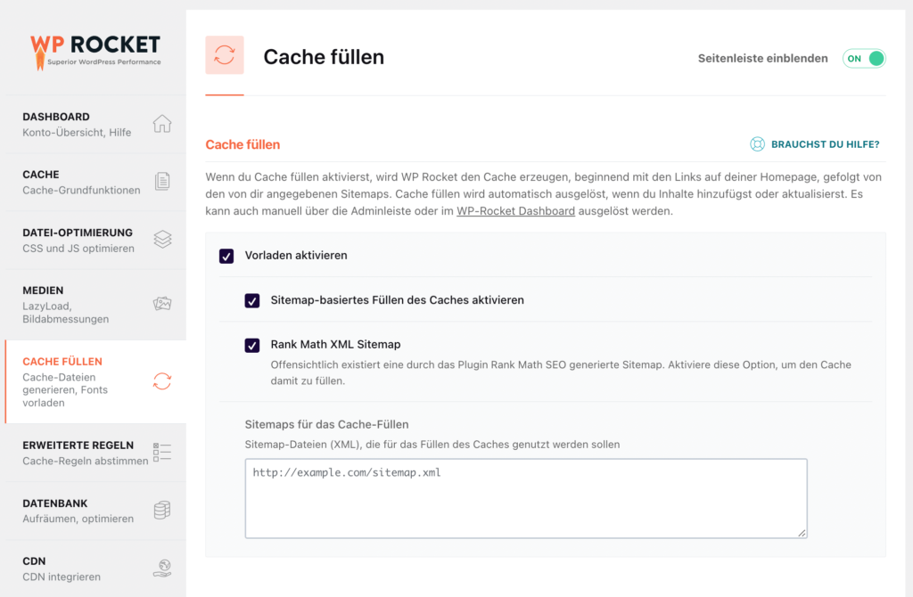This screenshot has width=913, height=597.
Task: Click the 'Seitenleiste einblenden' label text
Action: click(x=763, y=58)
